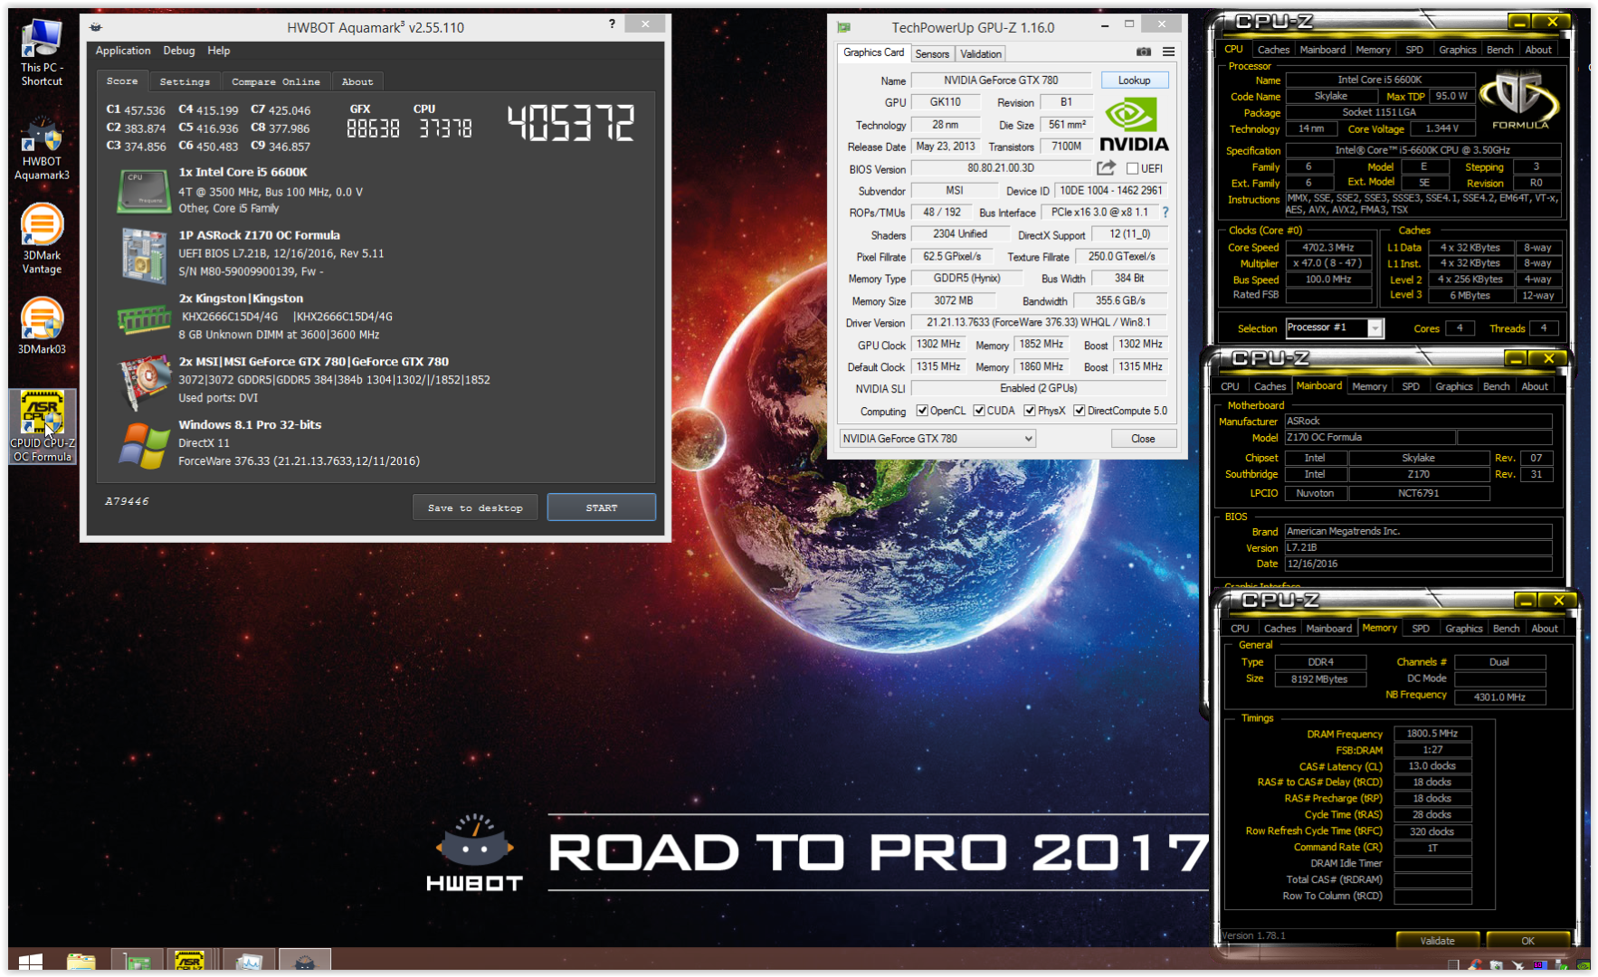The height and width of the screenshot is (977, 1598).
Task: Open the GPU-Z hamburger menu icon
Action: (x=1169, y=52)
